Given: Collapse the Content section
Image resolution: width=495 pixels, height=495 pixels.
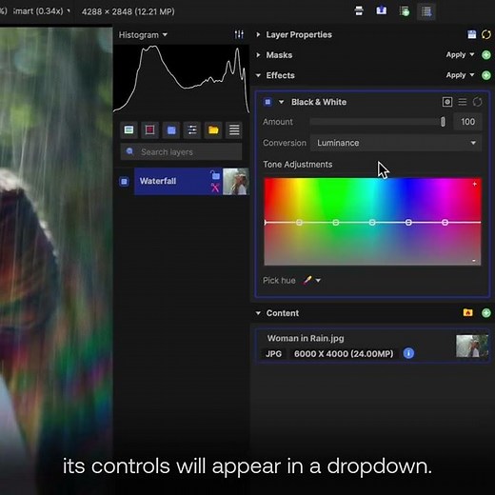Looking at the screenshot, I should 258,313.
